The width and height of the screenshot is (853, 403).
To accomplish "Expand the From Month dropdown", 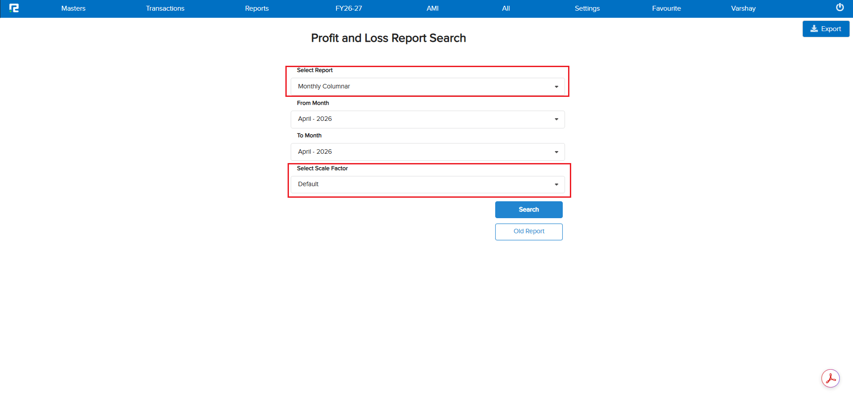I will pos(428,120).
